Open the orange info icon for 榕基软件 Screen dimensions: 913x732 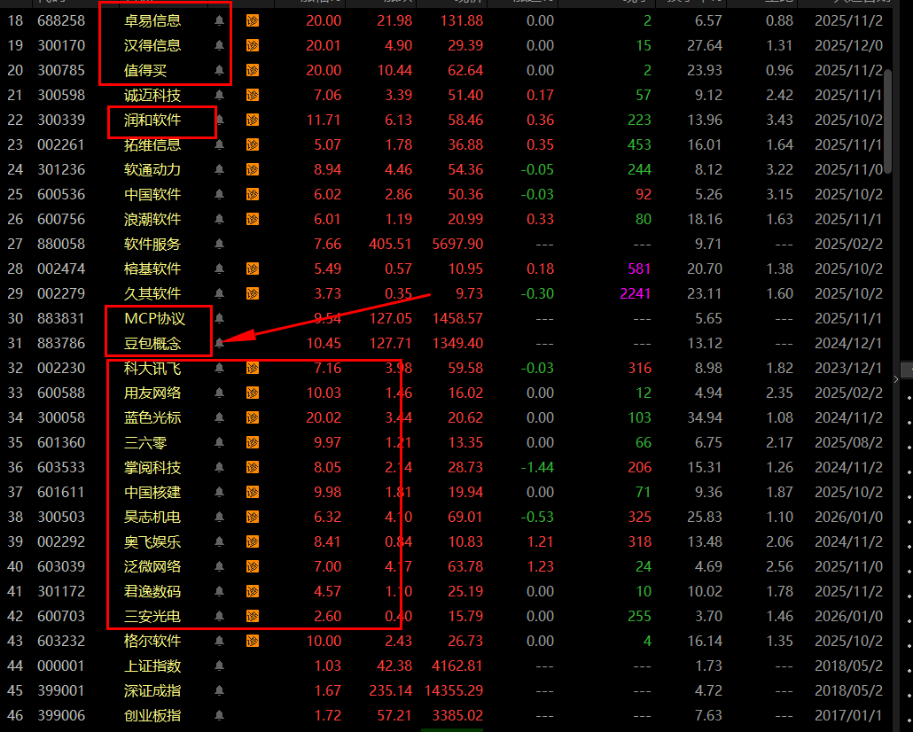(253, 269)
